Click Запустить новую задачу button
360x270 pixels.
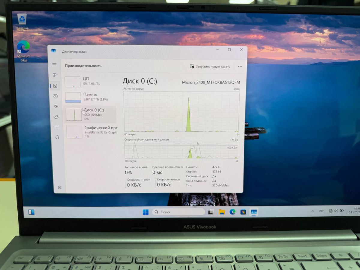click(210, 66)
